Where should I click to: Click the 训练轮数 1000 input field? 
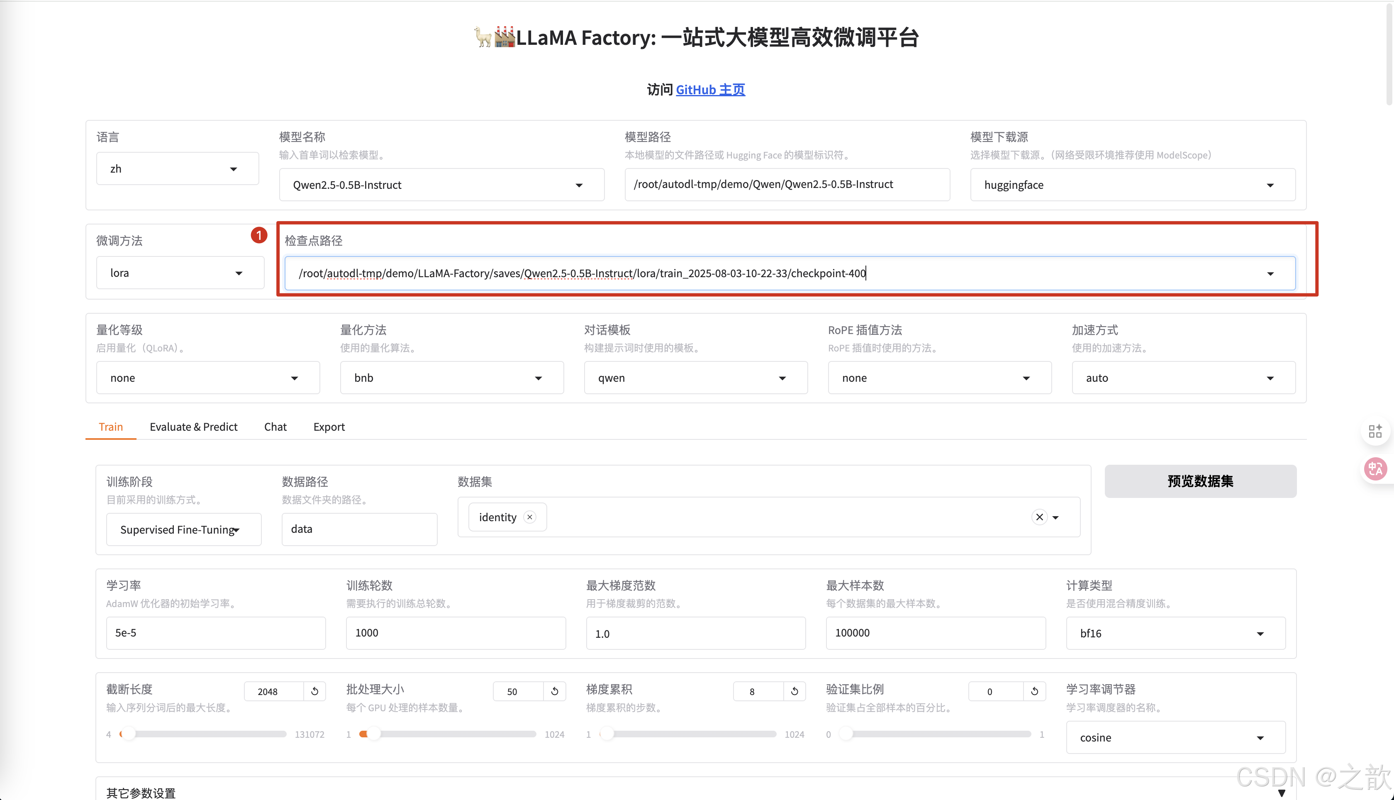pyautogui.click(x=456, y=633)
